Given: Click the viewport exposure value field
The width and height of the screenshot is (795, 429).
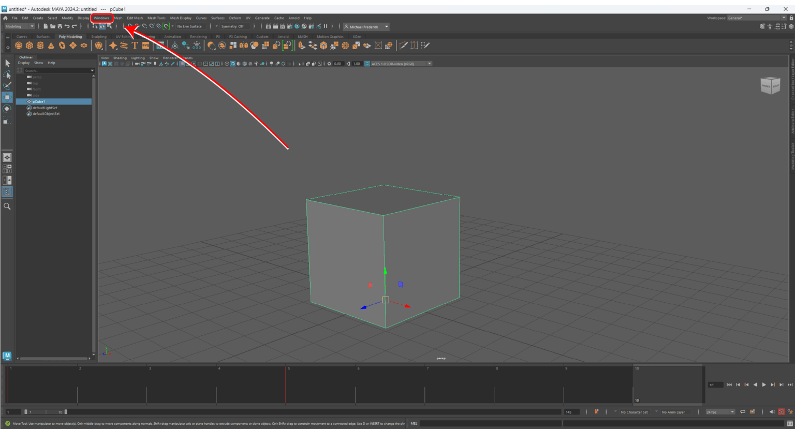Looking at the screenshot, I should (x=337, y=64).
